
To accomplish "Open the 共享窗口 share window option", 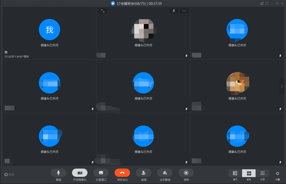I will (101, 173).
